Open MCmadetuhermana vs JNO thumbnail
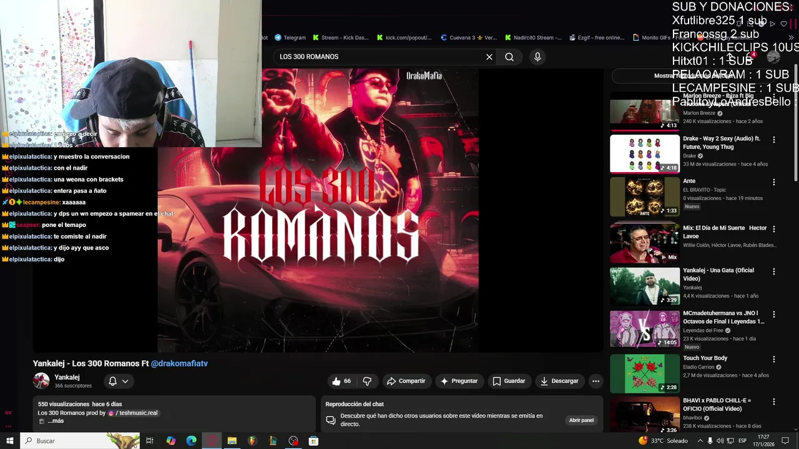The image size is (799, 449). [644, 329]
